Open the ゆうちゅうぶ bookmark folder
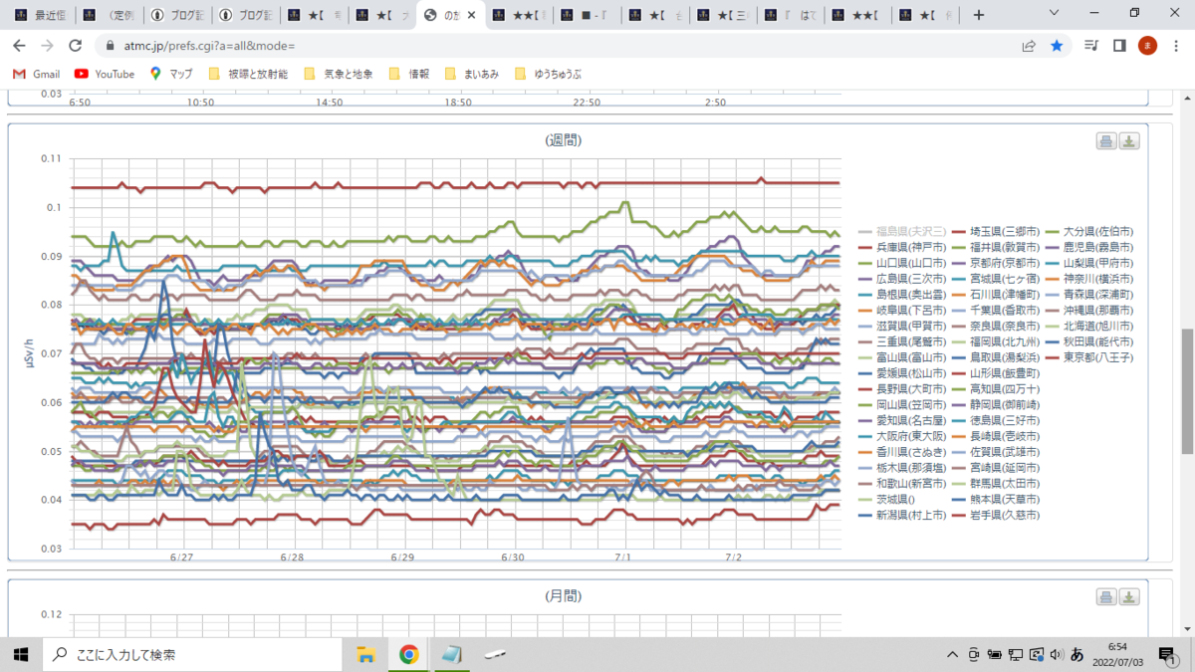 [548, 74]
